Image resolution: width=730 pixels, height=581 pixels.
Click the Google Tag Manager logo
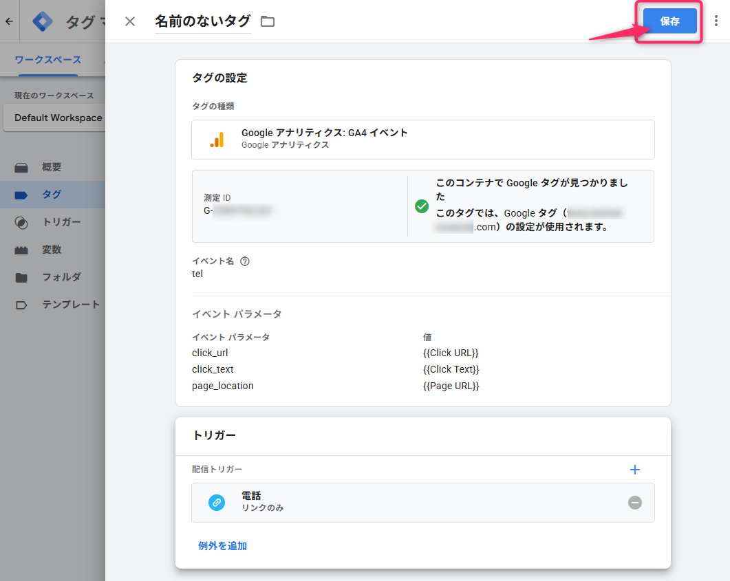(x=43, y=22)
